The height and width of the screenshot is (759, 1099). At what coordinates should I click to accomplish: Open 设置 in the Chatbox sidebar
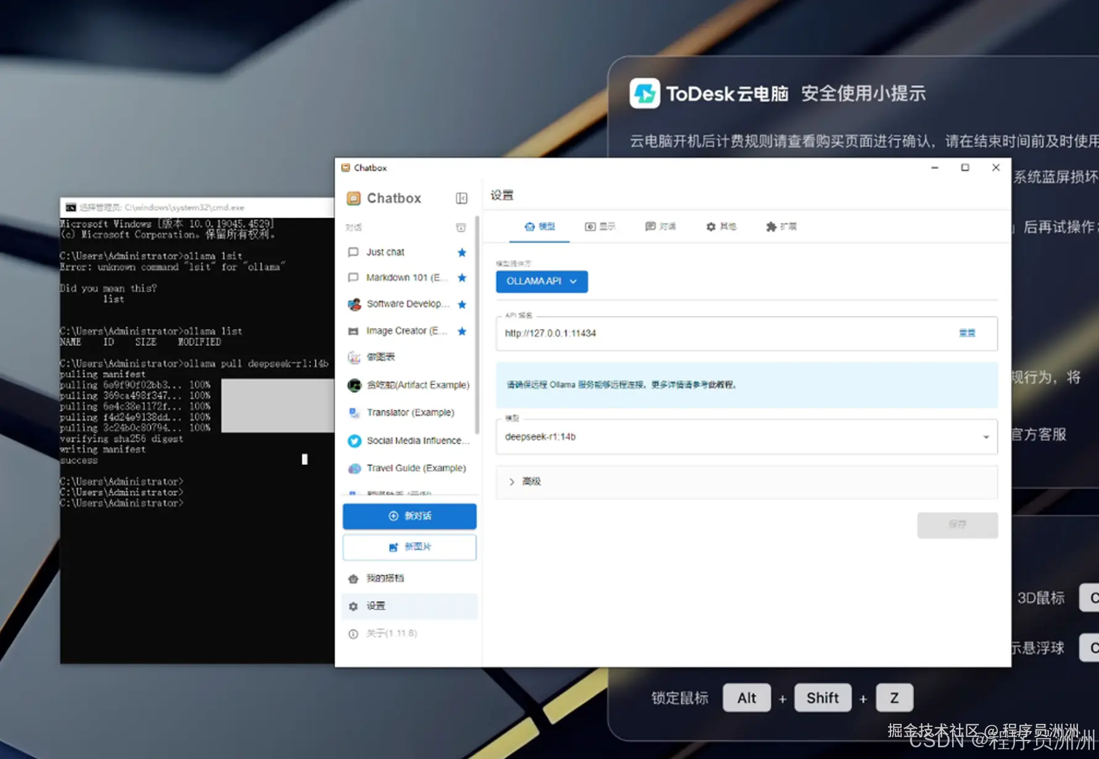[x=408, y=606]
